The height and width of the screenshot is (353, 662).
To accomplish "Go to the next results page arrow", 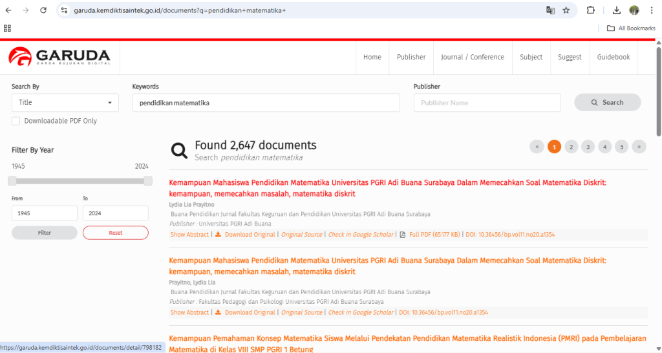I will pyautogui.click(x=639, y=147).
